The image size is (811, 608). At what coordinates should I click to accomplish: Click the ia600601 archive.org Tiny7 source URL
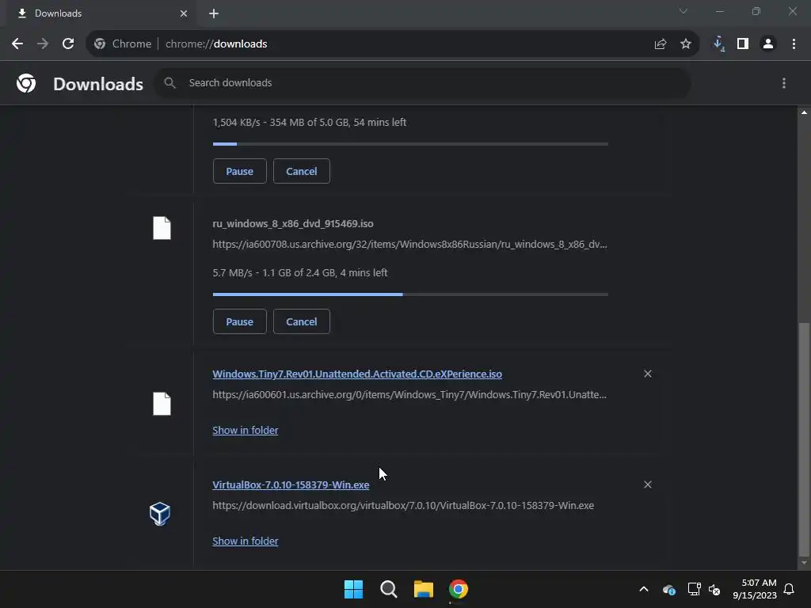(409, 394)
